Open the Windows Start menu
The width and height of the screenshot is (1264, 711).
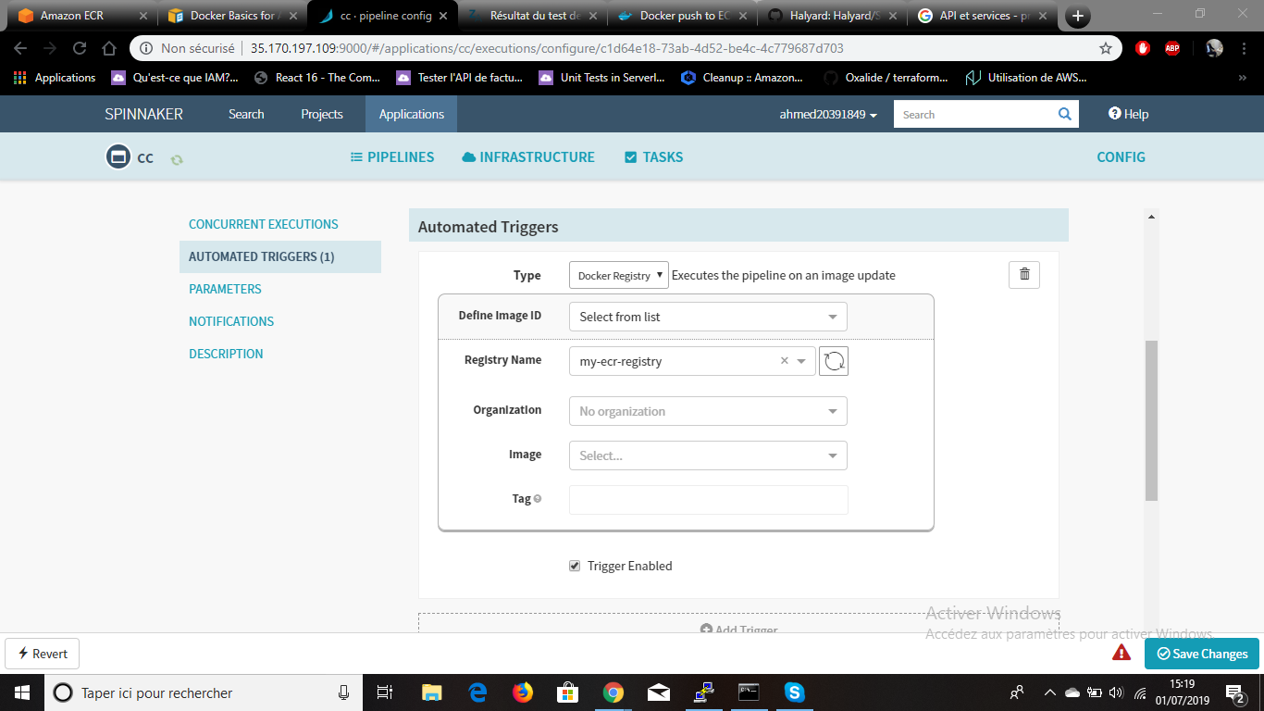[x=21, y=692]
